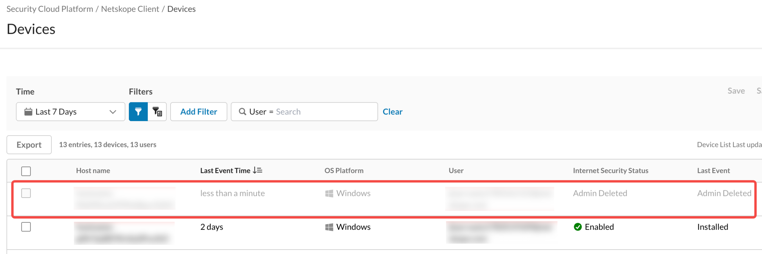762x254 pixels.
Task: Click the Clear filters link
Action: (392, 112)
